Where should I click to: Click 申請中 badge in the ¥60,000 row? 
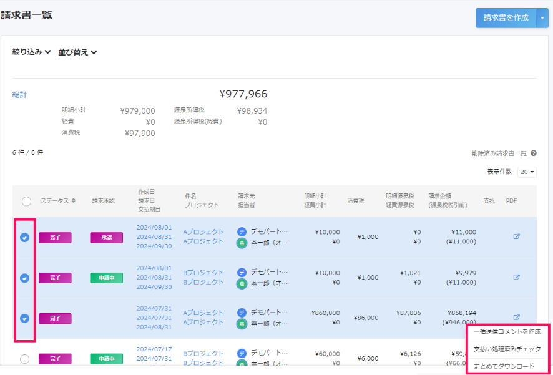(107, 359)
